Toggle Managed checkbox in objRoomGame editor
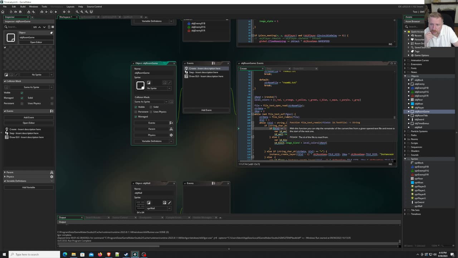458x258 pixels. [136, 116]
